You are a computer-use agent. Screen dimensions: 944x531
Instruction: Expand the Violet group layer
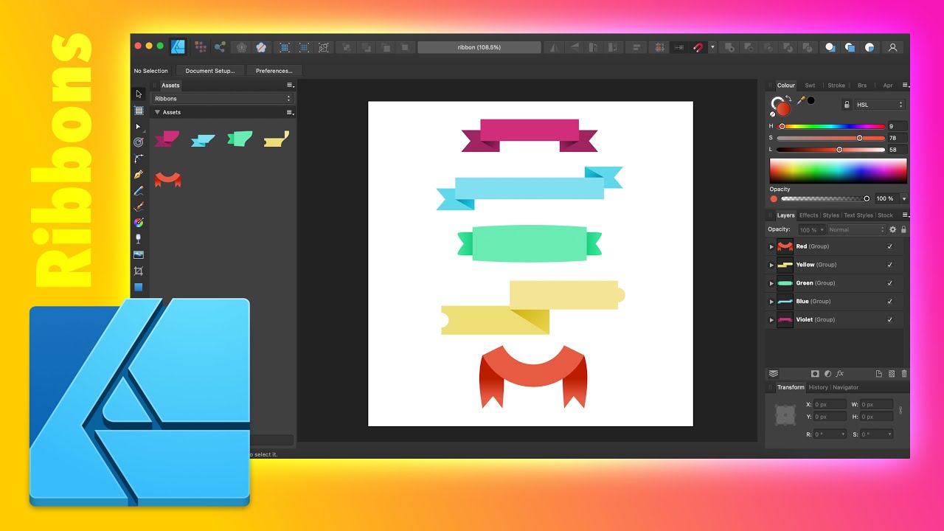[x=771, y=320]
